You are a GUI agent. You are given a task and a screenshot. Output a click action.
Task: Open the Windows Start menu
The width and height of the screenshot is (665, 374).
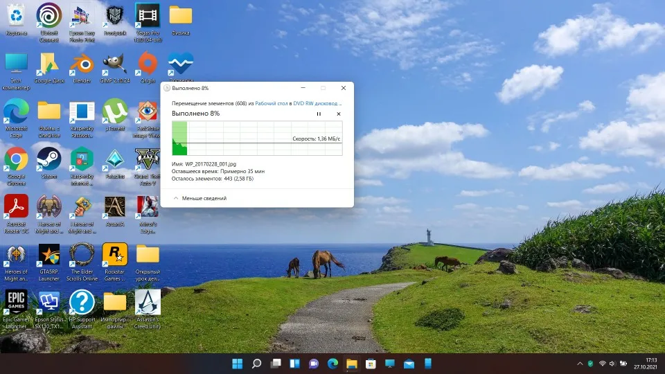click(238, 364)
